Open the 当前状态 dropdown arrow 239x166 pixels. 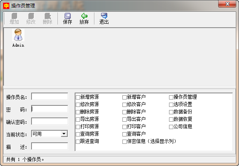coord(64,134)
